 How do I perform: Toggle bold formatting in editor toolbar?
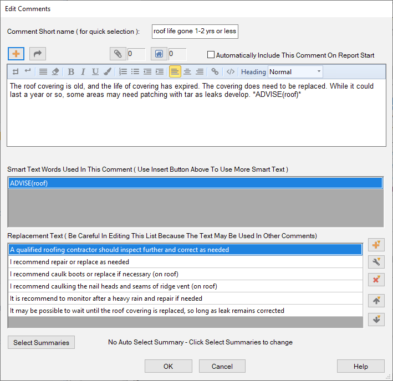71,71
